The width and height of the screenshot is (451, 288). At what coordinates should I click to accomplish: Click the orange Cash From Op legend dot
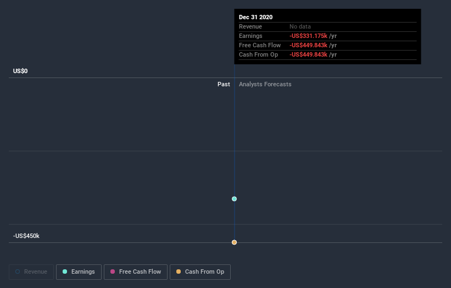179,272
